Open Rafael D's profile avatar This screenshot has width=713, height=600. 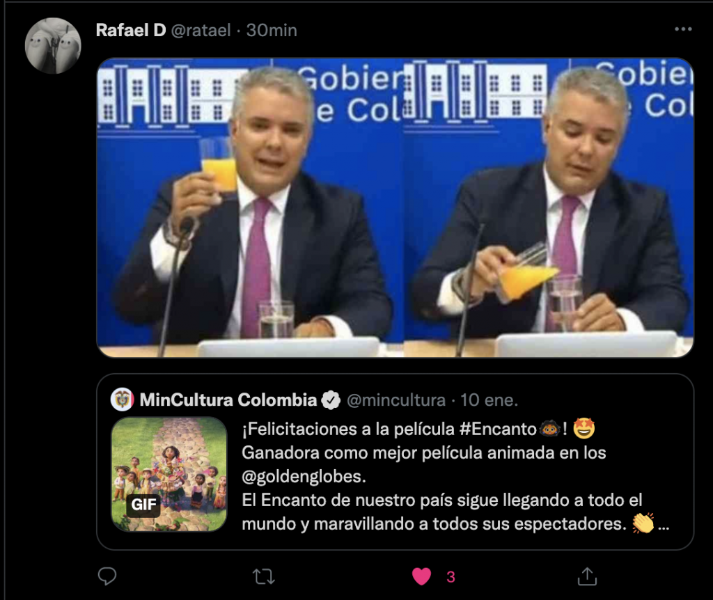53,45
